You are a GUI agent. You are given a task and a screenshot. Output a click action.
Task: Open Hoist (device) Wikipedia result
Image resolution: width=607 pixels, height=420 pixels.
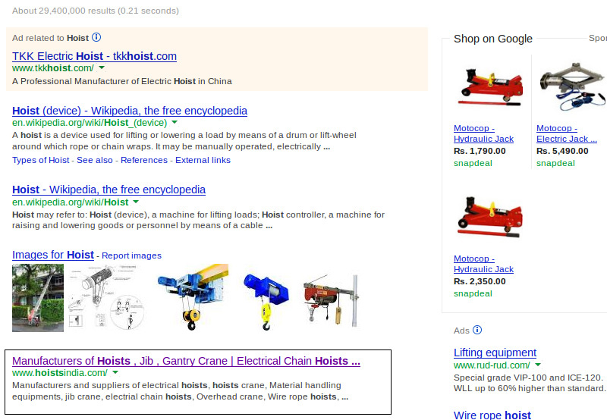tap(130, 111)
